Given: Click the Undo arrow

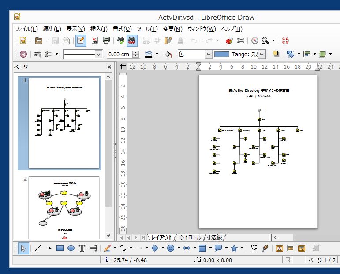Looking at the screenshot, I should (x=194, y=40).
